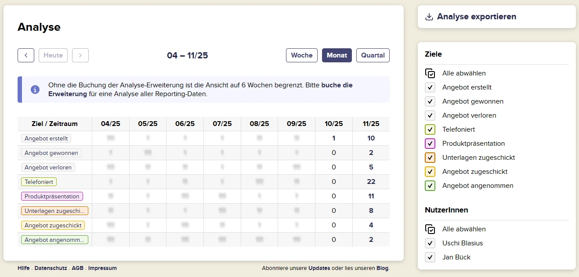
Task: Toggle the Produktpräsentation checkbox
Action: coord(430,144)
